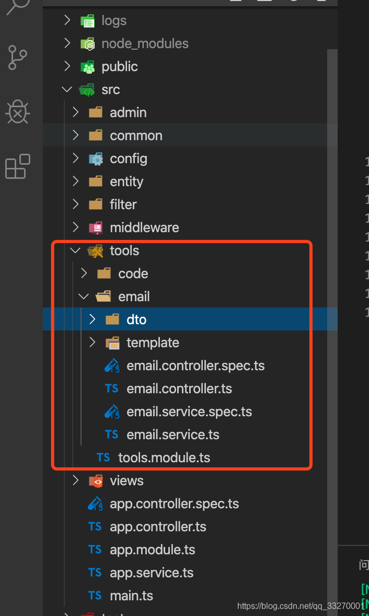Open app.service.ts file
Screen dimensions: 369x616
click(x=152, y=573)
